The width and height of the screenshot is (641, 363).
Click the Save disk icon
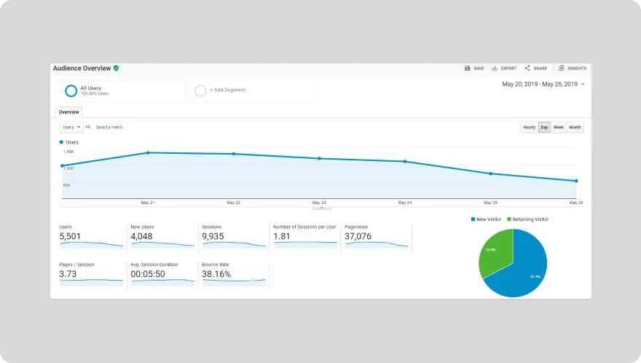coord(468,69)
